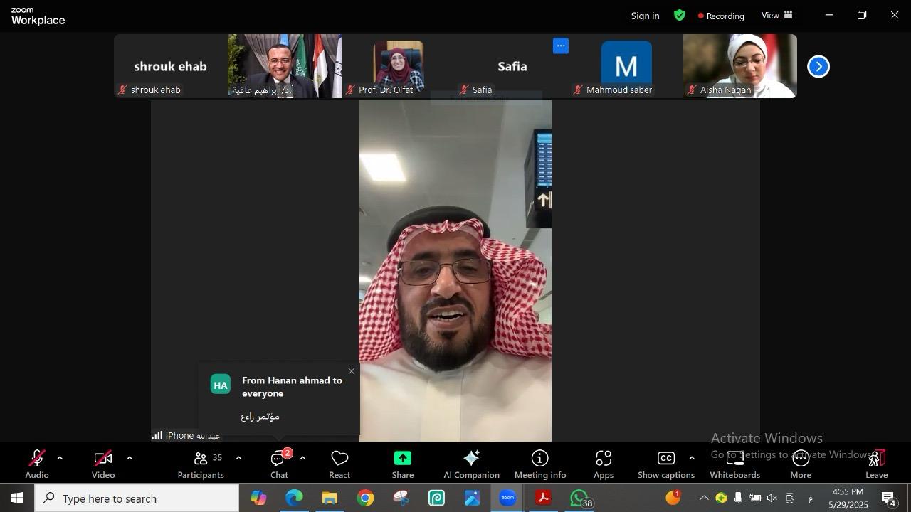This screenshot has height=512, width=911.
Task: Unmute microphone with Audio button
Action: [x=37, y=464]
